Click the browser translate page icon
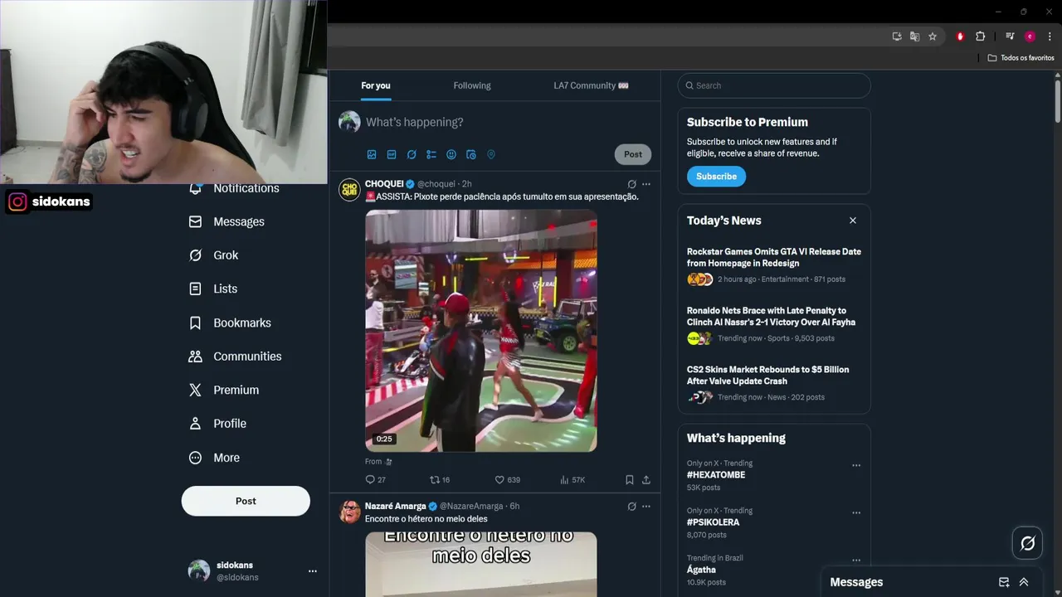The height and width of the screenshot is (597, 1062). [x=914, y=36]
